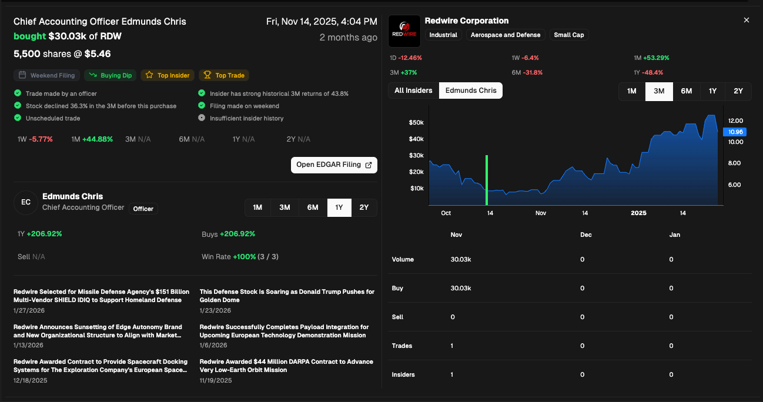Select 2Y range for insider performance

[364, 207]
